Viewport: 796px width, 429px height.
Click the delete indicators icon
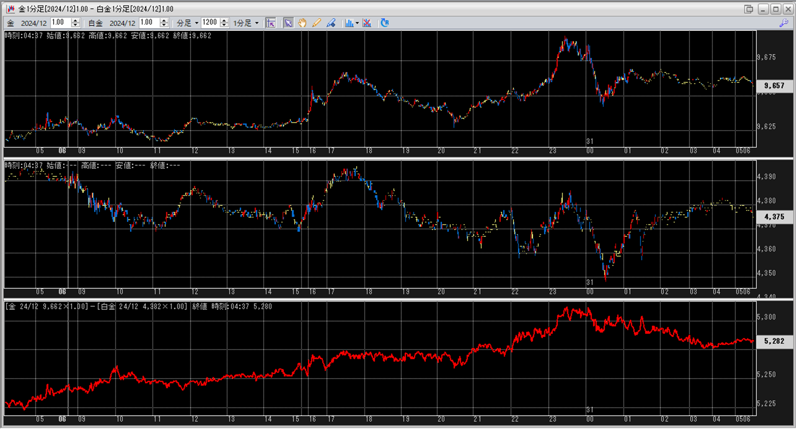367,23
